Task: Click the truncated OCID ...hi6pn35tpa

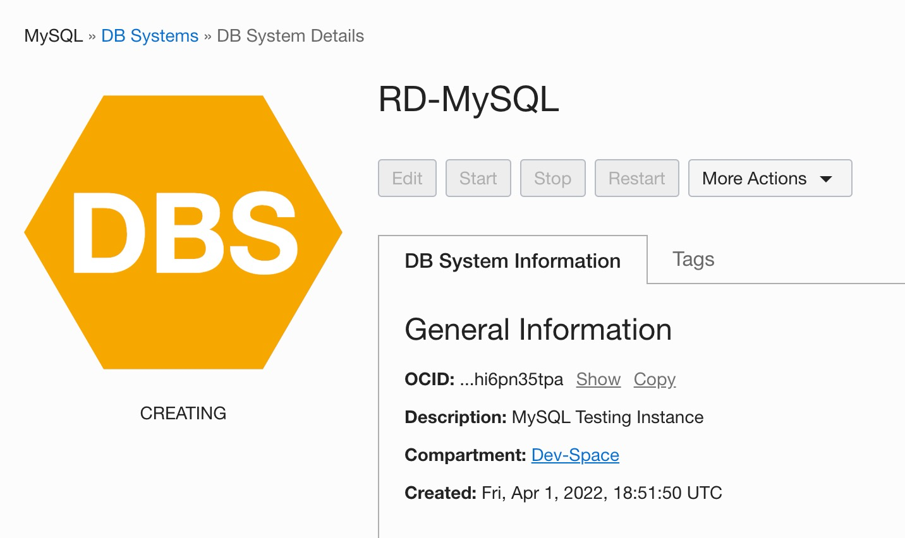Action: tap(511, 379)
